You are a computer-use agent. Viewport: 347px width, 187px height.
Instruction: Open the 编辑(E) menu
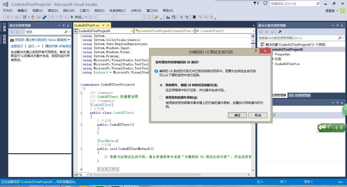tap(22, 11)
